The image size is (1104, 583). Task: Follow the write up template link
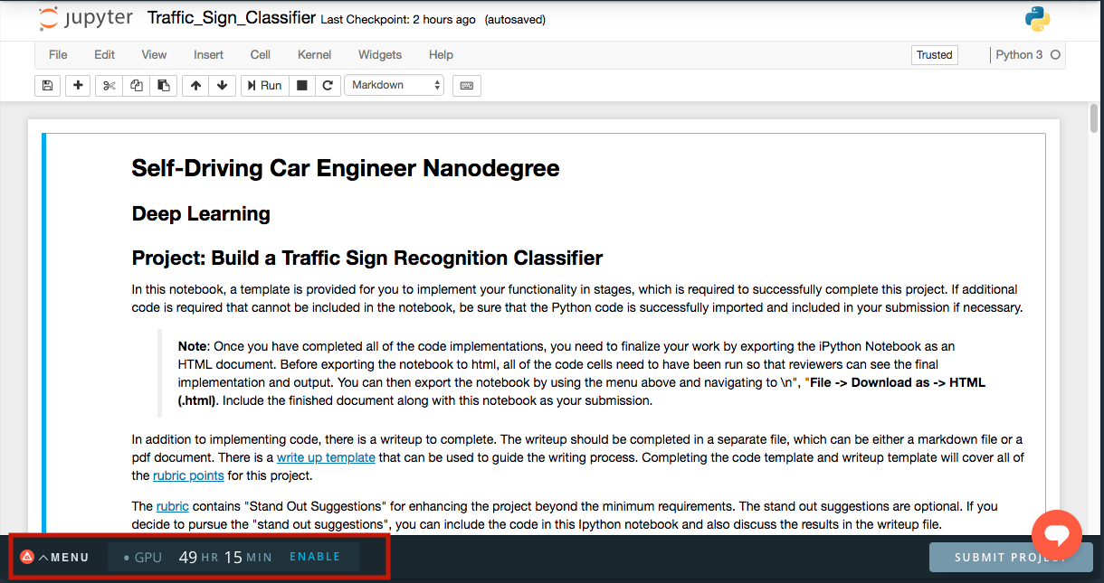pyautogui.click(x=326, y=457)
